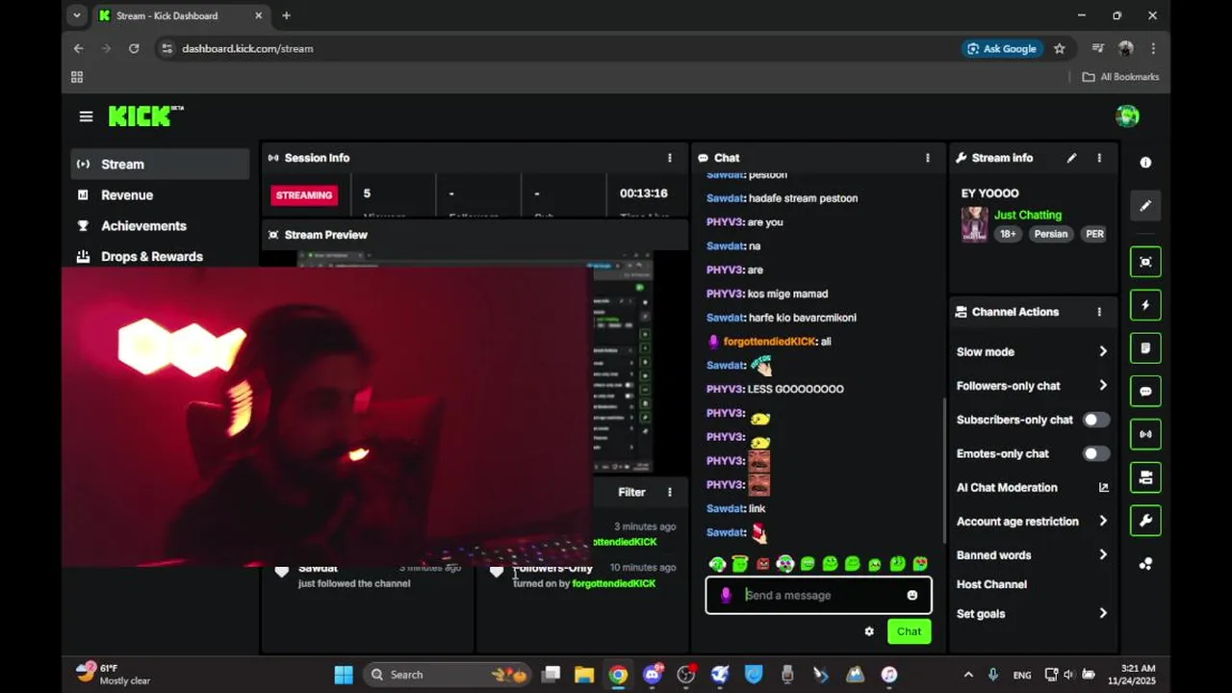This screenshot has width=1232, height=693.
Task: Toggle the wrench stream info icon in sidebar
Action: pos(1145,521)
